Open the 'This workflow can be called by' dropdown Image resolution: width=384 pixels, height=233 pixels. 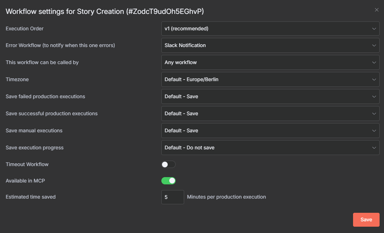270,63
